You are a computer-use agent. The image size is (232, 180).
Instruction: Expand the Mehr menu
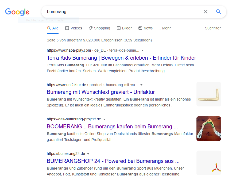(165, 28)
